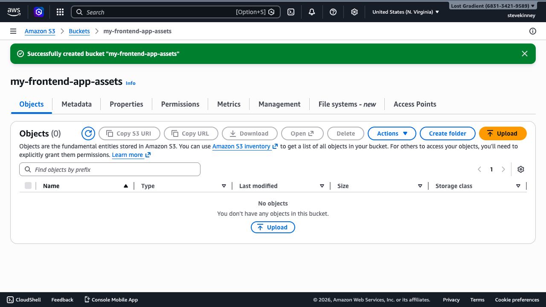Open the info panel icon at top right
The width and height of the screenshot is (546, 307).
point(532,31)
